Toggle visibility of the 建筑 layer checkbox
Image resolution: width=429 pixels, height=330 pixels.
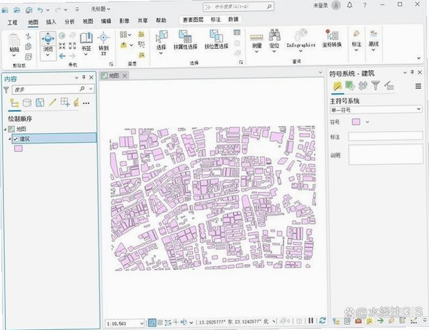point(16,139)
